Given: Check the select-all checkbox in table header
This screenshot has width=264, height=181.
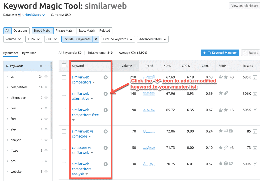Looking at the screenshot, I should pos(64,66).
